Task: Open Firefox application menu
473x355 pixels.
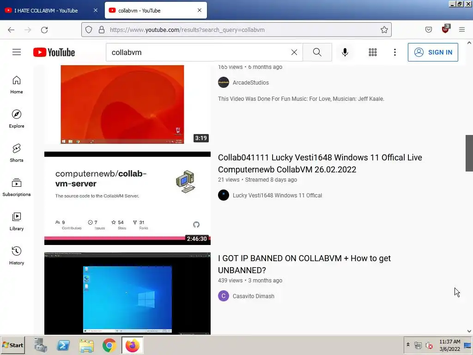Action: tap(462, 30)
